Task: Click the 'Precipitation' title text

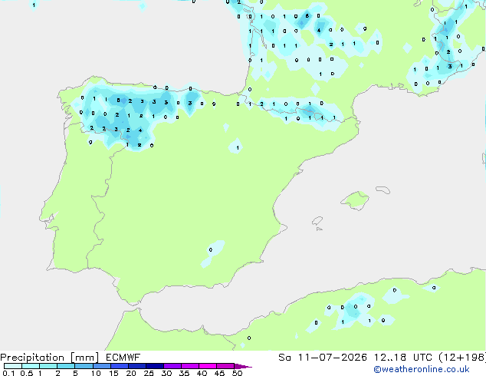Action: tap(32, 358)
